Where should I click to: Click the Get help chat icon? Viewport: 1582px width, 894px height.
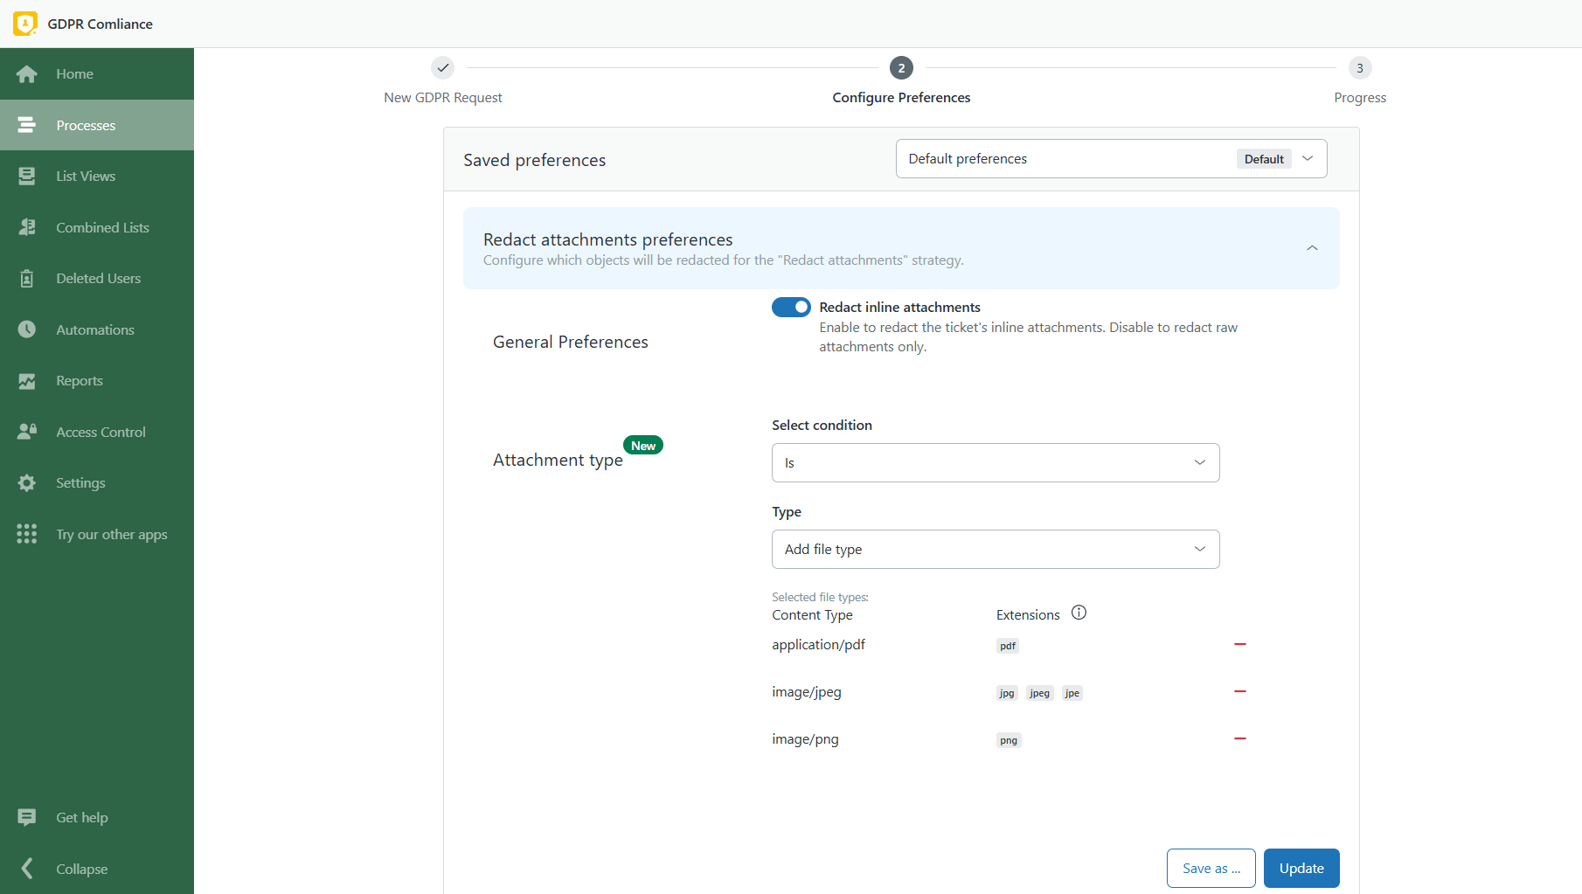tap(27, 817)
